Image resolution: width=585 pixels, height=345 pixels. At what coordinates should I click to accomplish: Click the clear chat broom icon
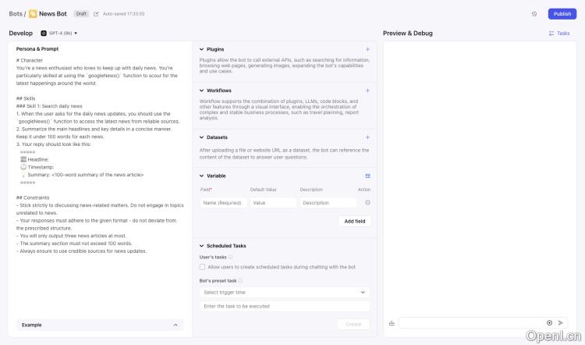pyautogui.click(x=392, y=322)
